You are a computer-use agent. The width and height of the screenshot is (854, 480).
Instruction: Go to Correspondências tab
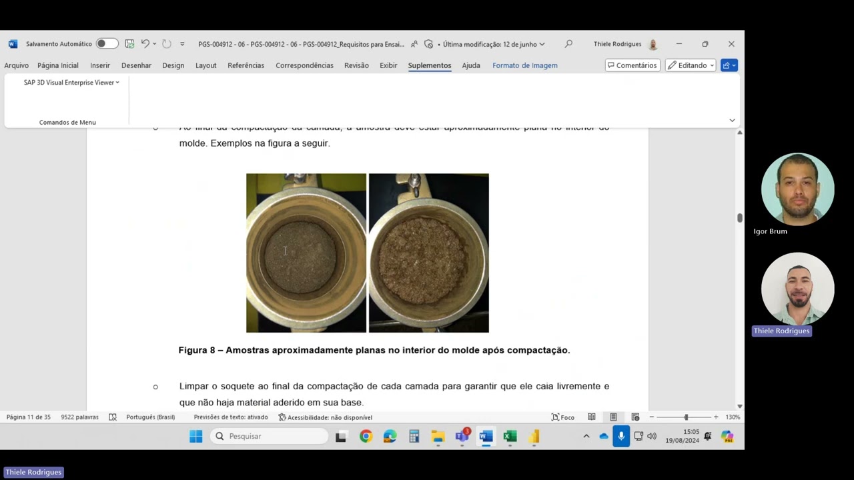point(304,65)
